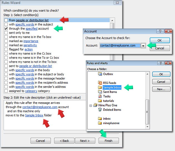This screenshot has width=175, height=151.
Task: Click the Outbox folder icon
Action: [x=100, y=74]
